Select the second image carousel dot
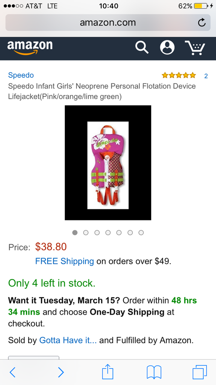The width and height of the screenshot is (216, 385). 86,232
